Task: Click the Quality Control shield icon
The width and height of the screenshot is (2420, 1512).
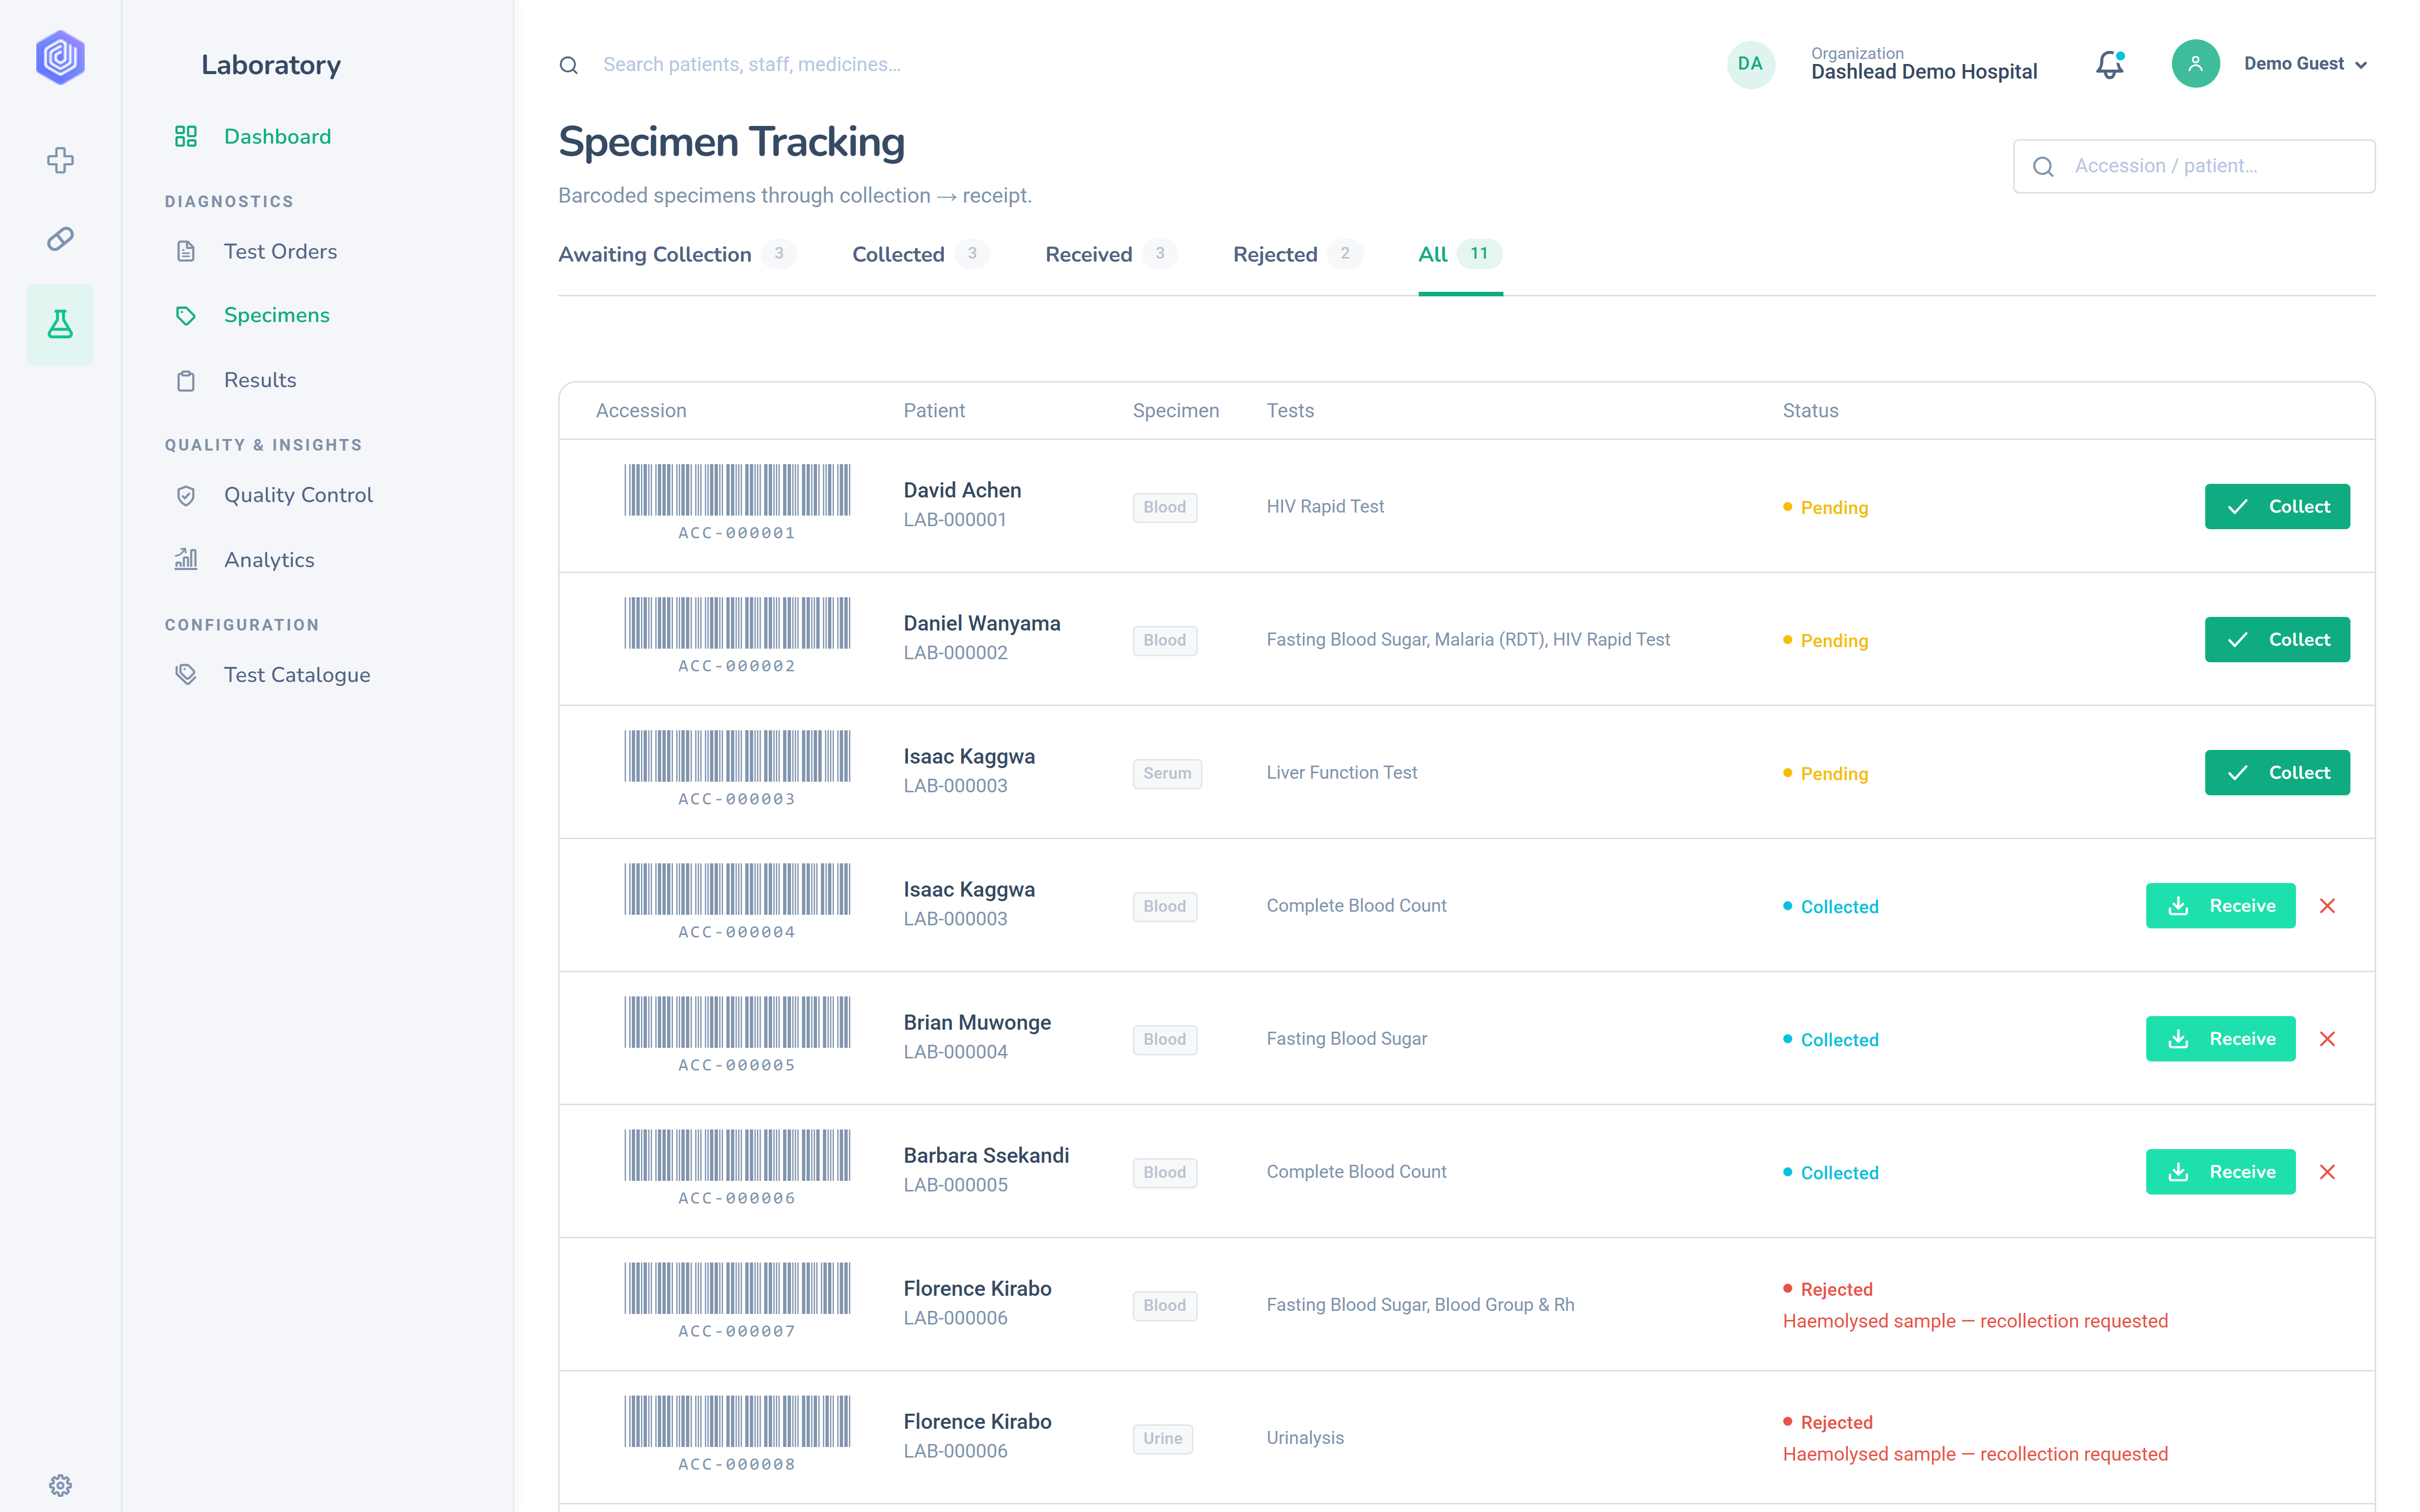Action: tap(186, 496)
